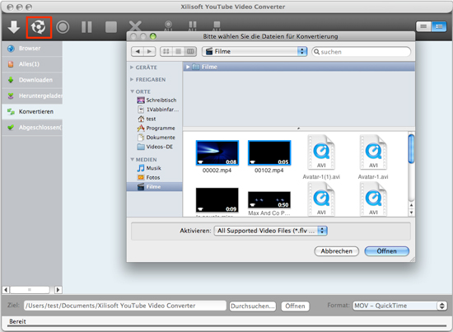The height and width of the screenshot is (332, 453).
Task: Click the stop square toolbar button
Action: click(111, 27)
